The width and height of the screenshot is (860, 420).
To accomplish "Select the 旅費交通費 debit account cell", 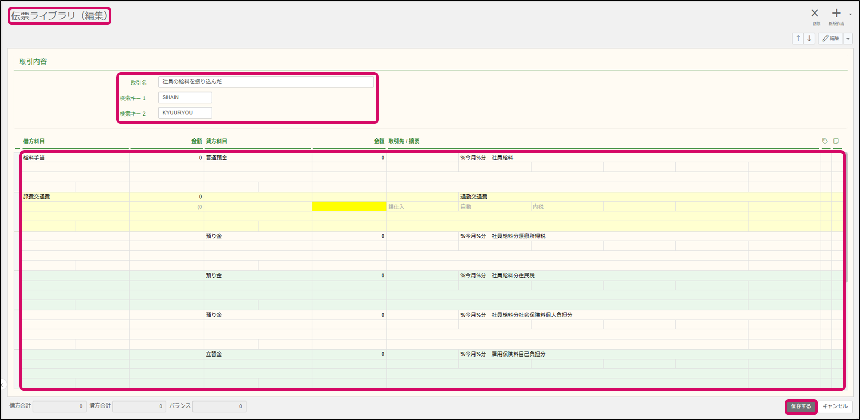I will tap(75, 197).
